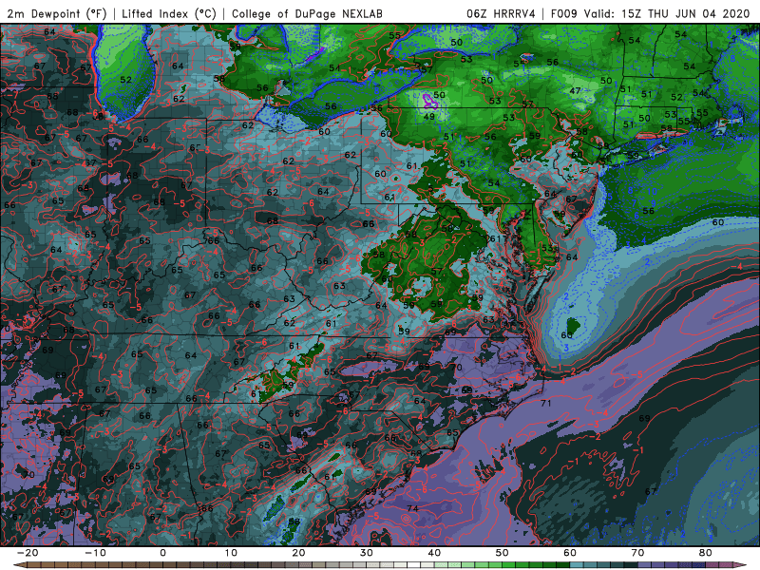Click the -20 label on the color scale
Screen dimensions: 760x570
click(28, 553)
